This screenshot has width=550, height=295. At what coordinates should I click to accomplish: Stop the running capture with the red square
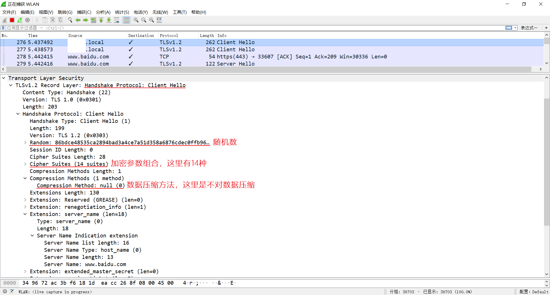coord(12,20)
